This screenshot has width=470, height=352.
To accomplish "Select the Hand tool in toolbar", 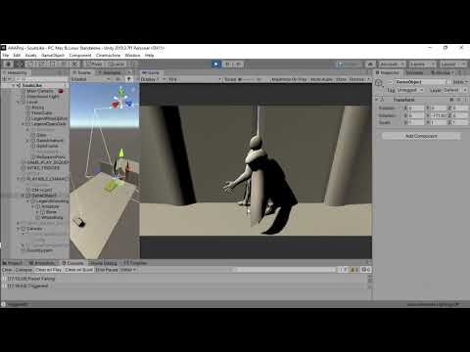I will tap(9, 65).
